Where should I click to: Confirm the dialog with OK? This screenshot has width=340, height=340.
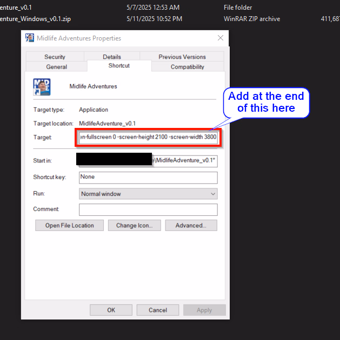[111, 310]
